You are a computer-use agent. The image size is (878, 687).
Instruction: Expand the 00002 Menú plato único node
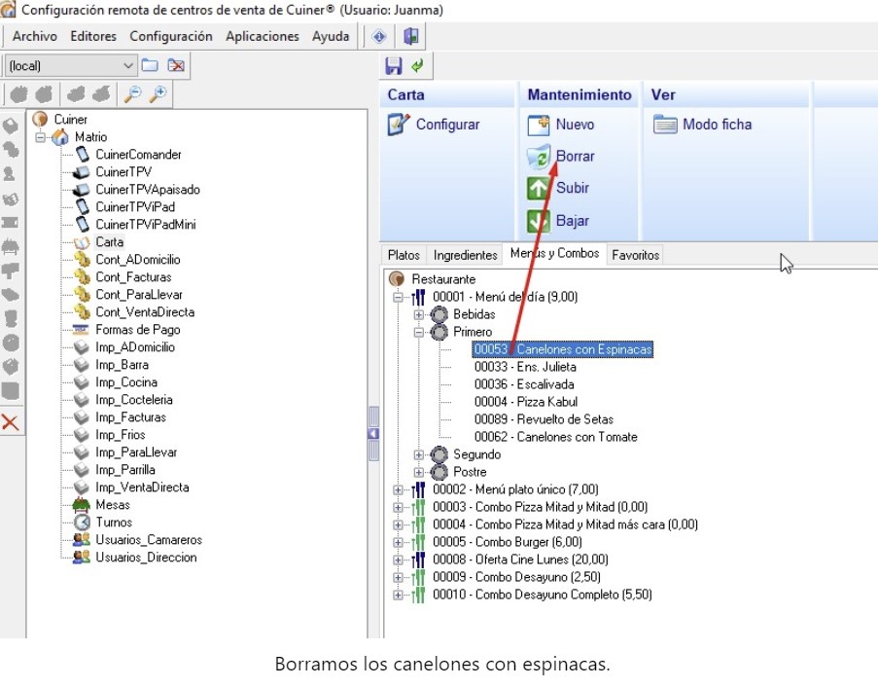[398, 489]
